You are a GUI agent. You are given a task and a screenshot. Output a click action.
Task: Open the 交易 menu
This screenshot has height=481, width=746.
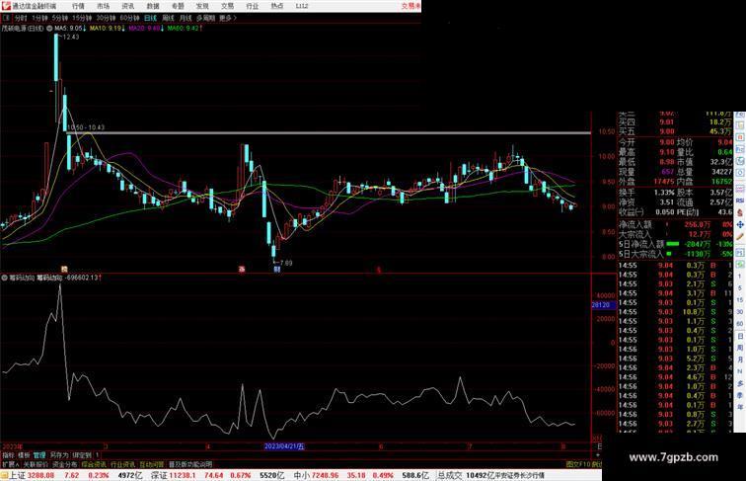(227, 6)
